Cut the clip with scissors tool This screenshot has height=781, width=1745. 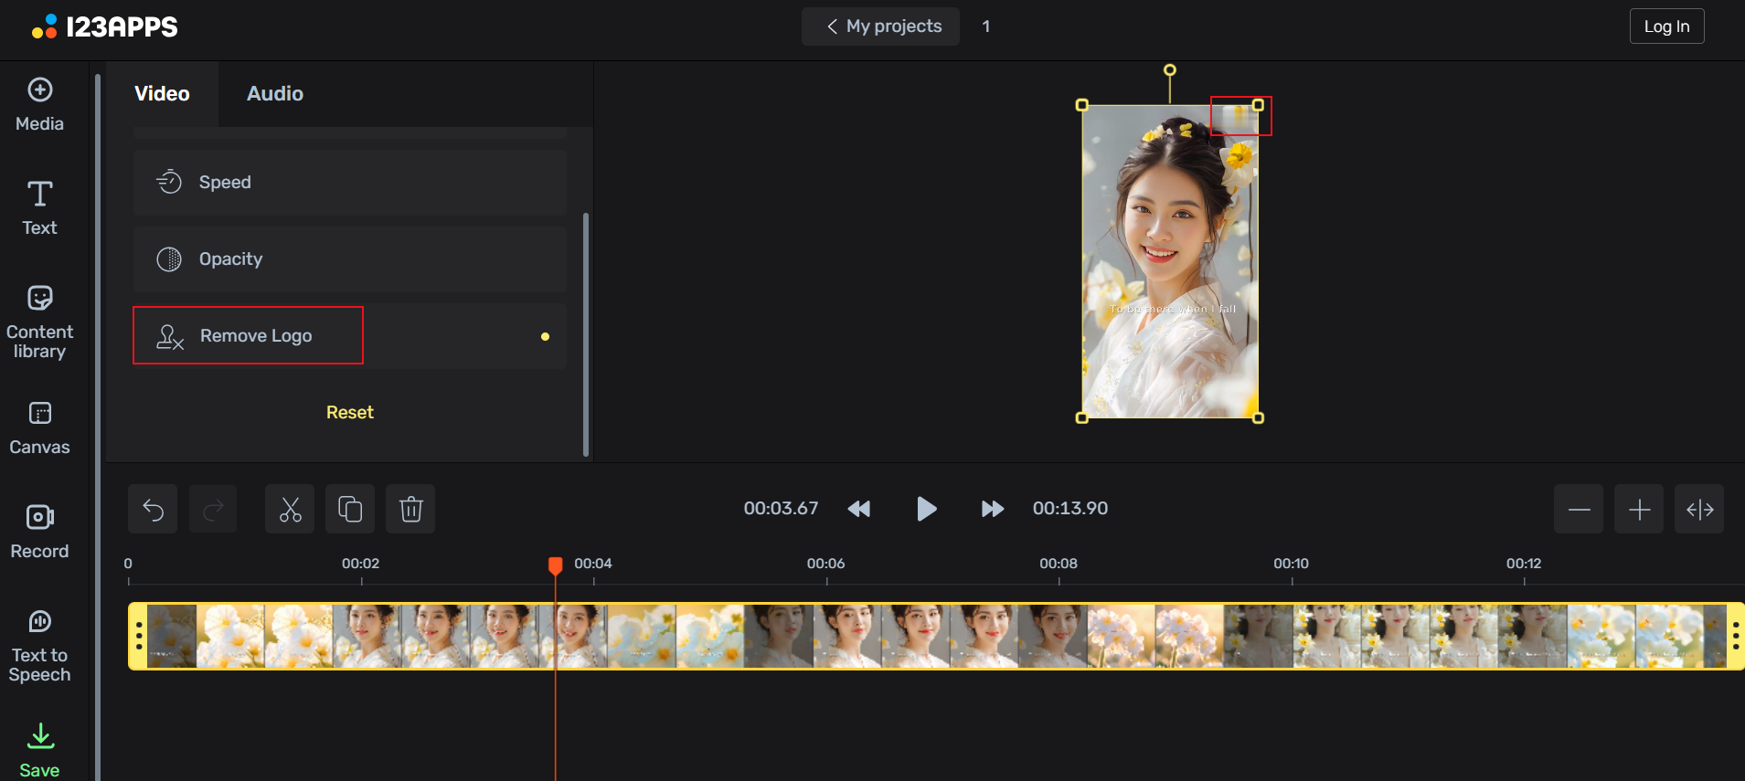290,509
